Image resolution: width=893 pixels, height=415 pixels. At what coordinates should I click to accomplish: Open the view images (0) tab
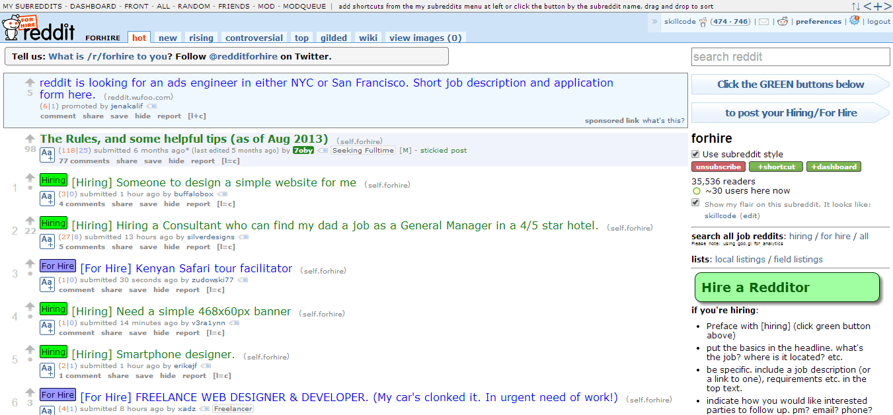(425, 38)
